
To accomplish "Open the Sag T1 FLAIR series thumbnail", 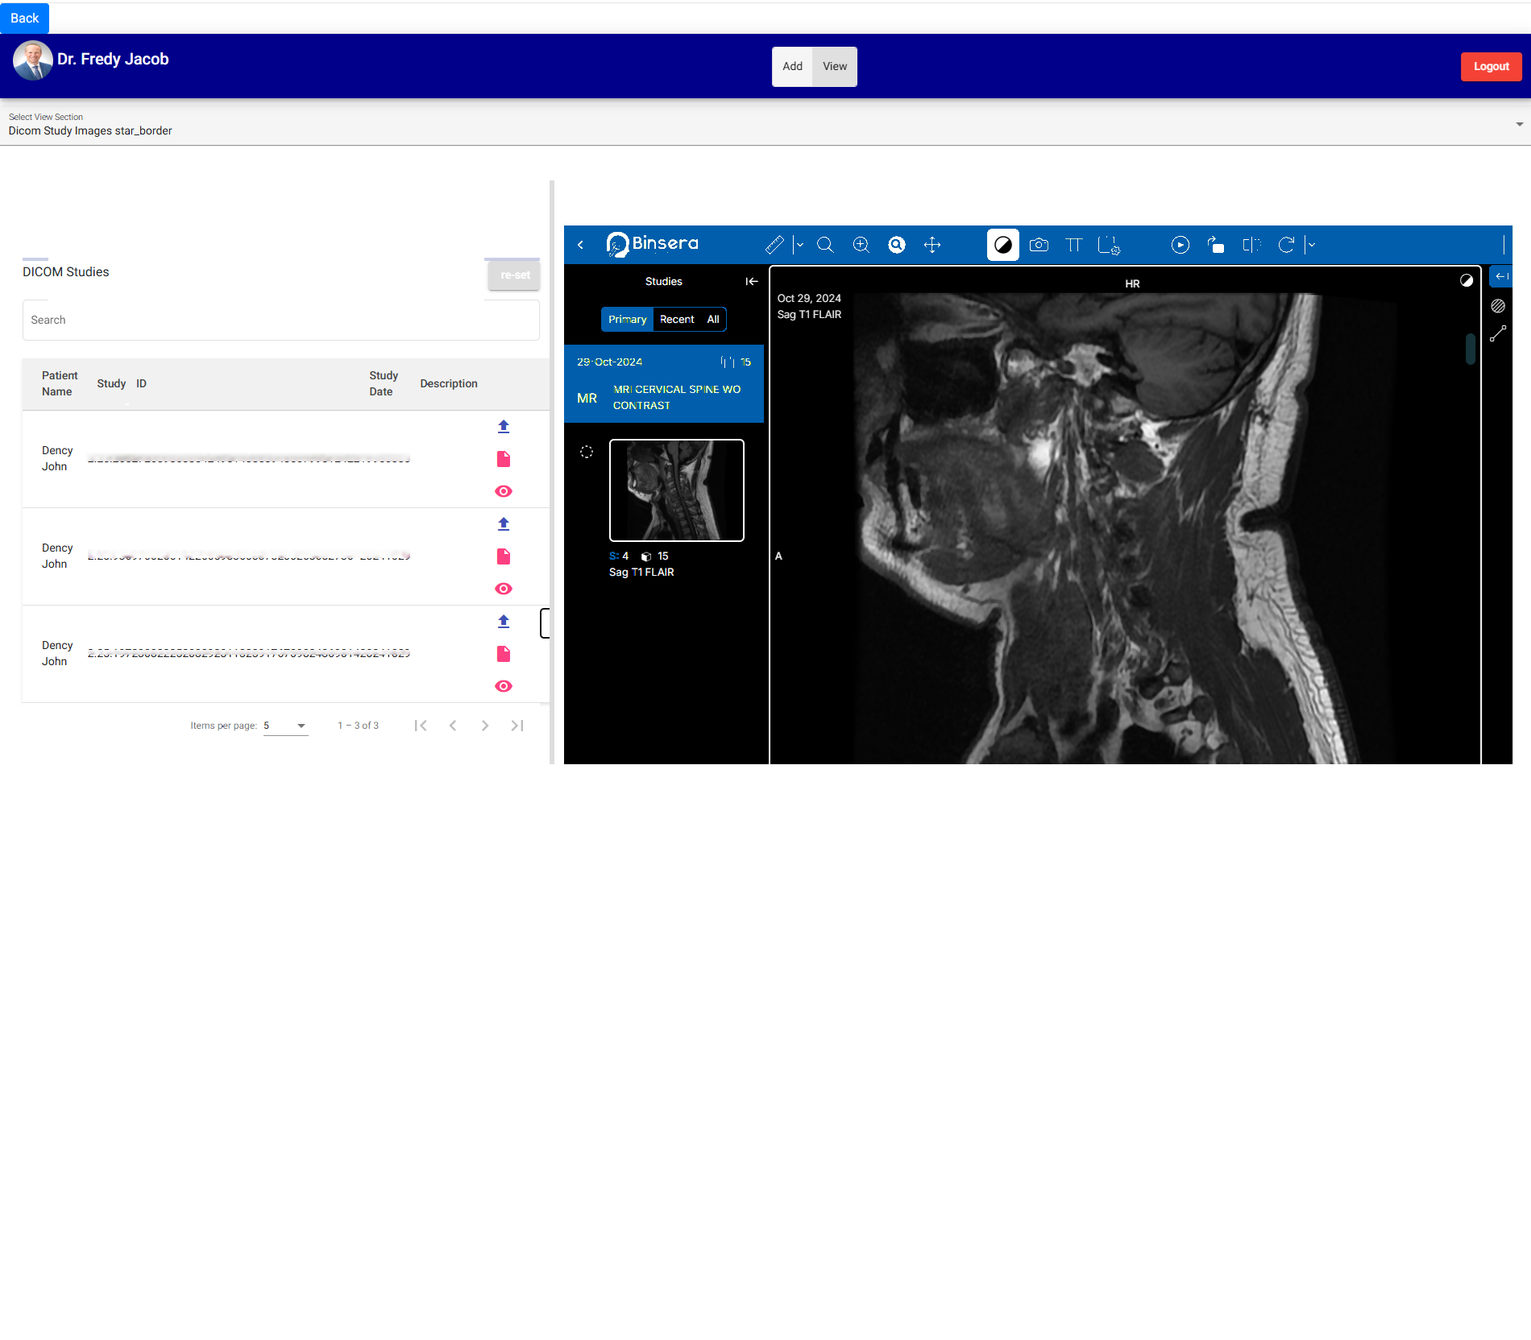I will (677, 490).
